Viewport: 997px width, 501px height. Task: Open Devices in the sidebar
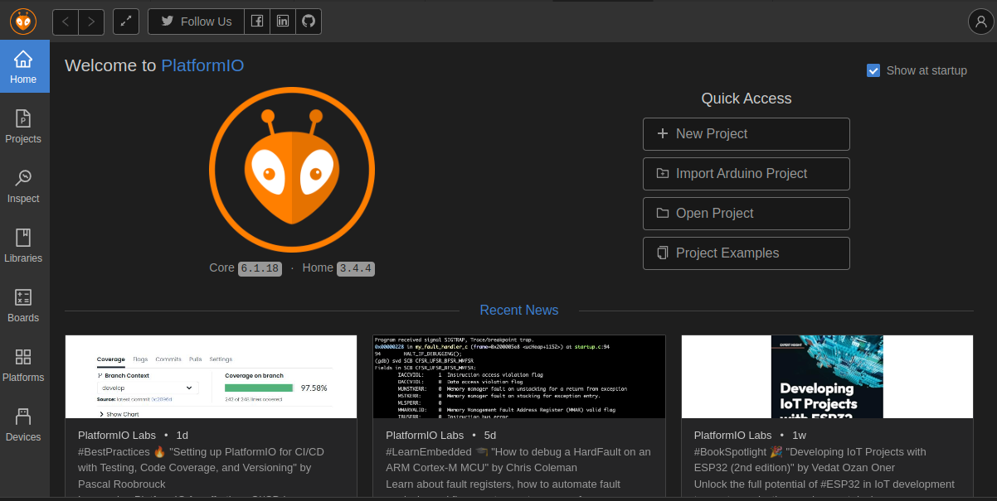coord(24,425)
